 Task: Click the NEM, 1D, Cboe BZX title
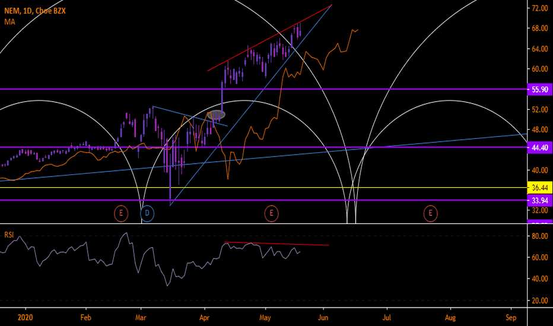[35, 11]
